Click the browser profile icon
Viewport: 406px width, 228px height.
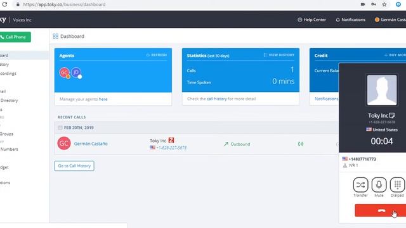click(x=398, y=4)
